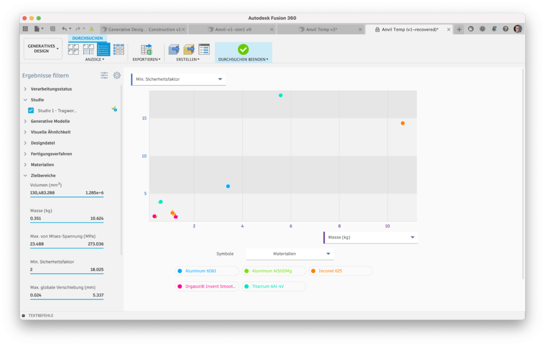The height and width of the screenshot is (346, 545).
Task: Click the yellow warning triangle icon
Action: click(x=92, y=29)
